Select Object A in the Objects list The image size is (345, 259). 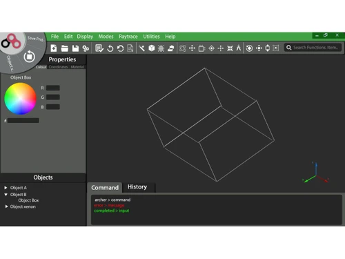[x=19, y=188]
